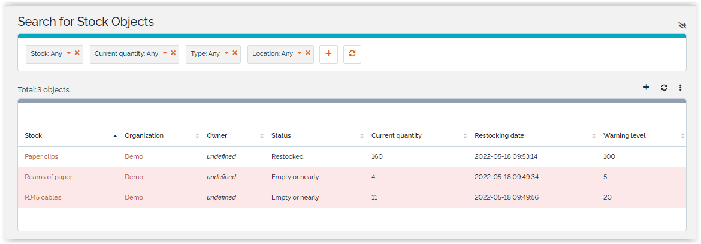Remove the Stock filter criterion

tap(77, 53)
